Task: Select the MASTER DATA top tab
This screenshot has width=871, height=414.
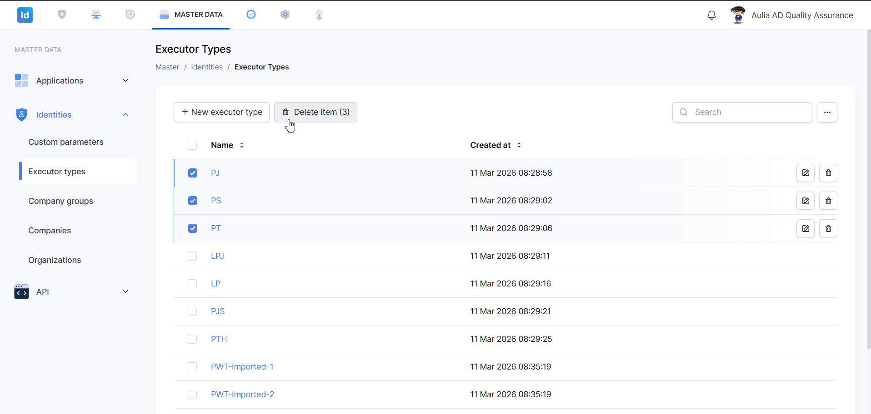Action: coord(190,15)
